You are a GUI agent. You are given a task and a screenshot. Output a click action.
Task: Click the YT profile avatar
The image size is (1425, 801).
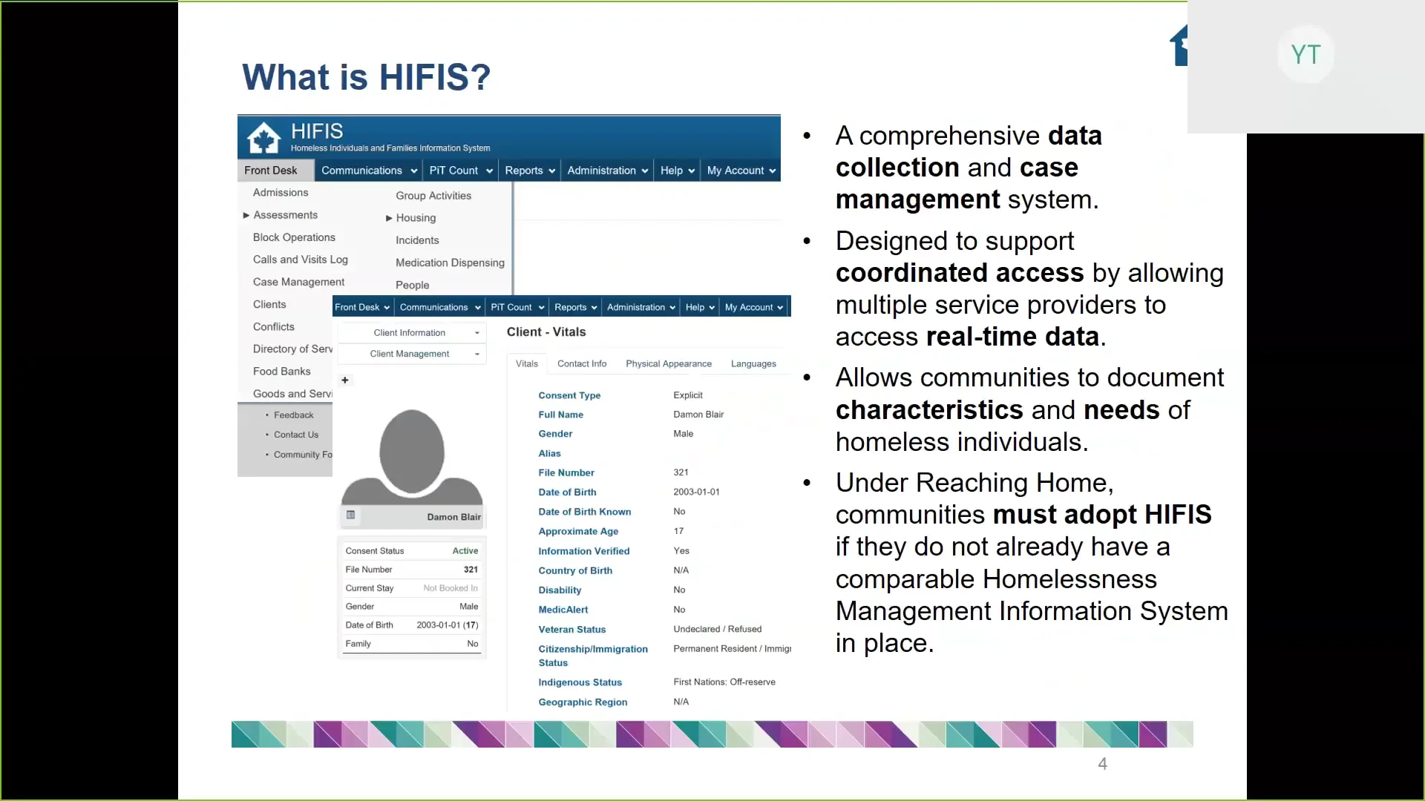[x=1306, y=54]
